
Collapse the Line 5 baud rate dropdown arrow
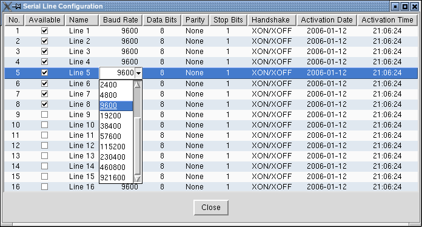[x=138, y=73]
